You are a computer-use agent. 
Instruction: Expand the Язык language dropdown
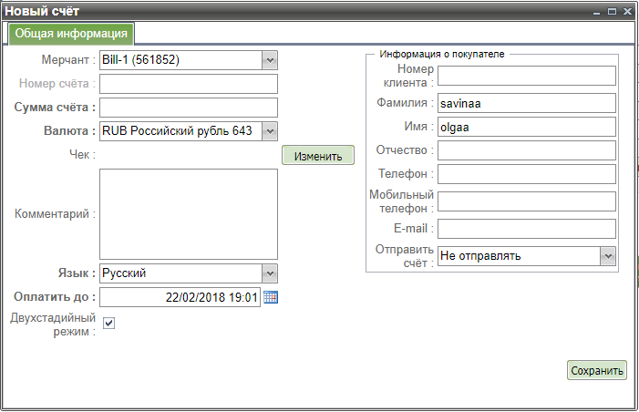pos(269,273)
